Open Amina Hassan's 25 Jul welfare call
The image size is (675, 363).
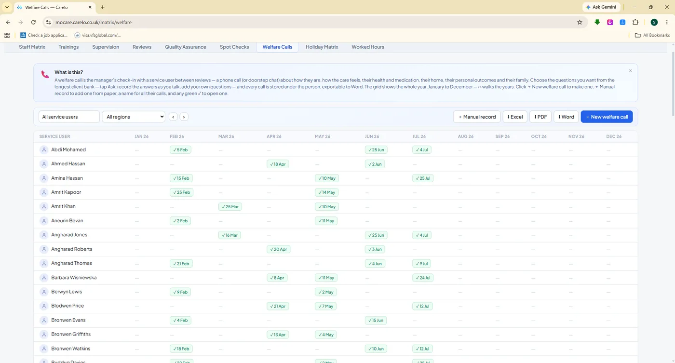423,178
